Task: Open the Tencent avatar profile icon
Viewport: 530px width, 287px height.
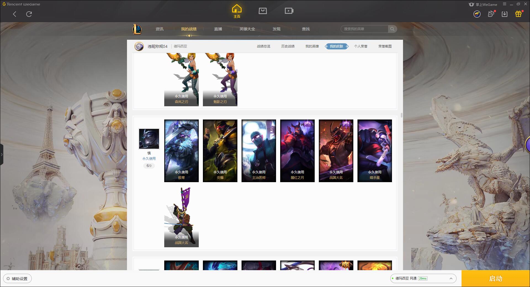Action: click(477, 14)
